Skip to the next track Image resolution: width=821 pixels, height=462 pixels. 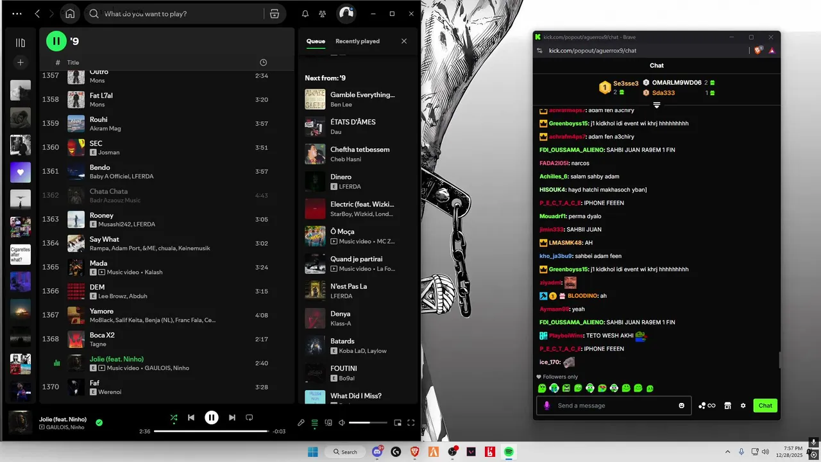(232, 418)
